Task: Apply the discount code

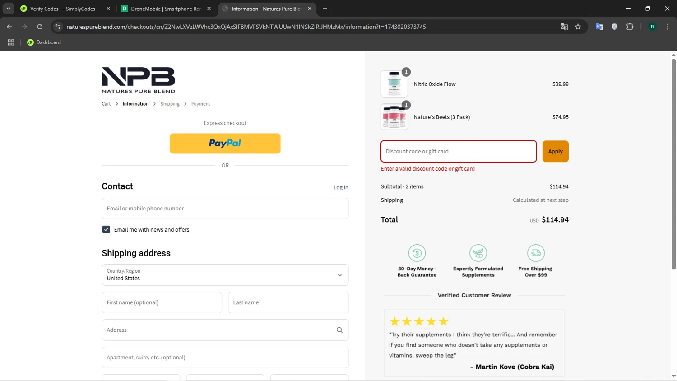Action: click(555, 151)
